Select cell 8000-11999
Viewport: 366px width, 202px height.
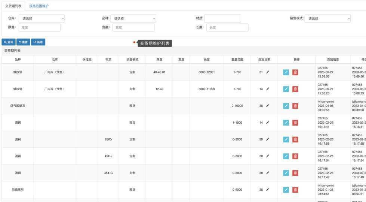(x=207, y=89)
